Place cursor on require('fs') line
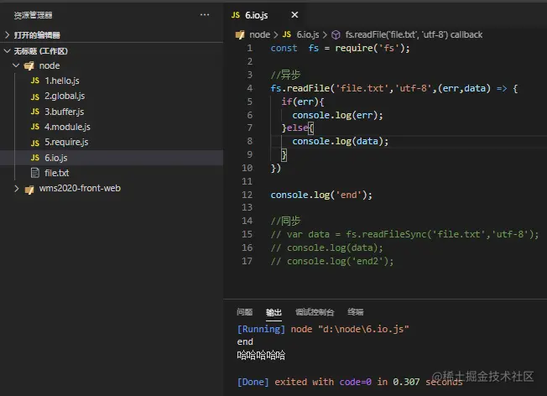 coord(340,48)
